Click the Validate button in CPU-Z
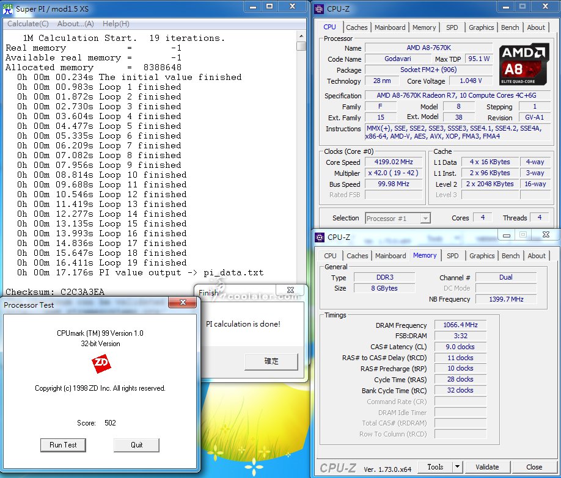 point(487,466)
